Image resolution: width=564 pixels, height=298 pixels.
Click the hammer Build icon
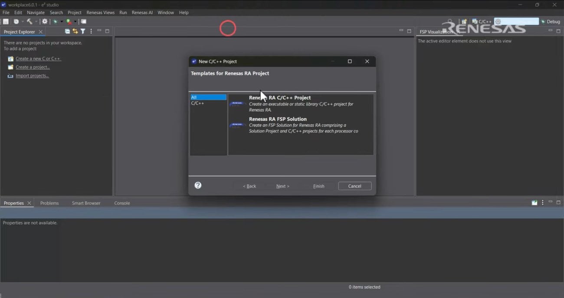click(29, 21)
